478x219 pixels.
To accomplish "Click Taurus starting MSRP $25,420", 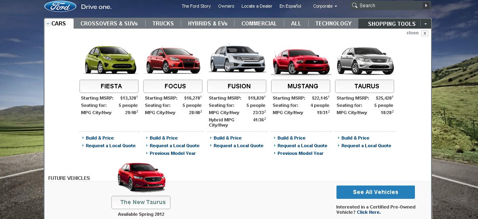I will pos(385,98).
